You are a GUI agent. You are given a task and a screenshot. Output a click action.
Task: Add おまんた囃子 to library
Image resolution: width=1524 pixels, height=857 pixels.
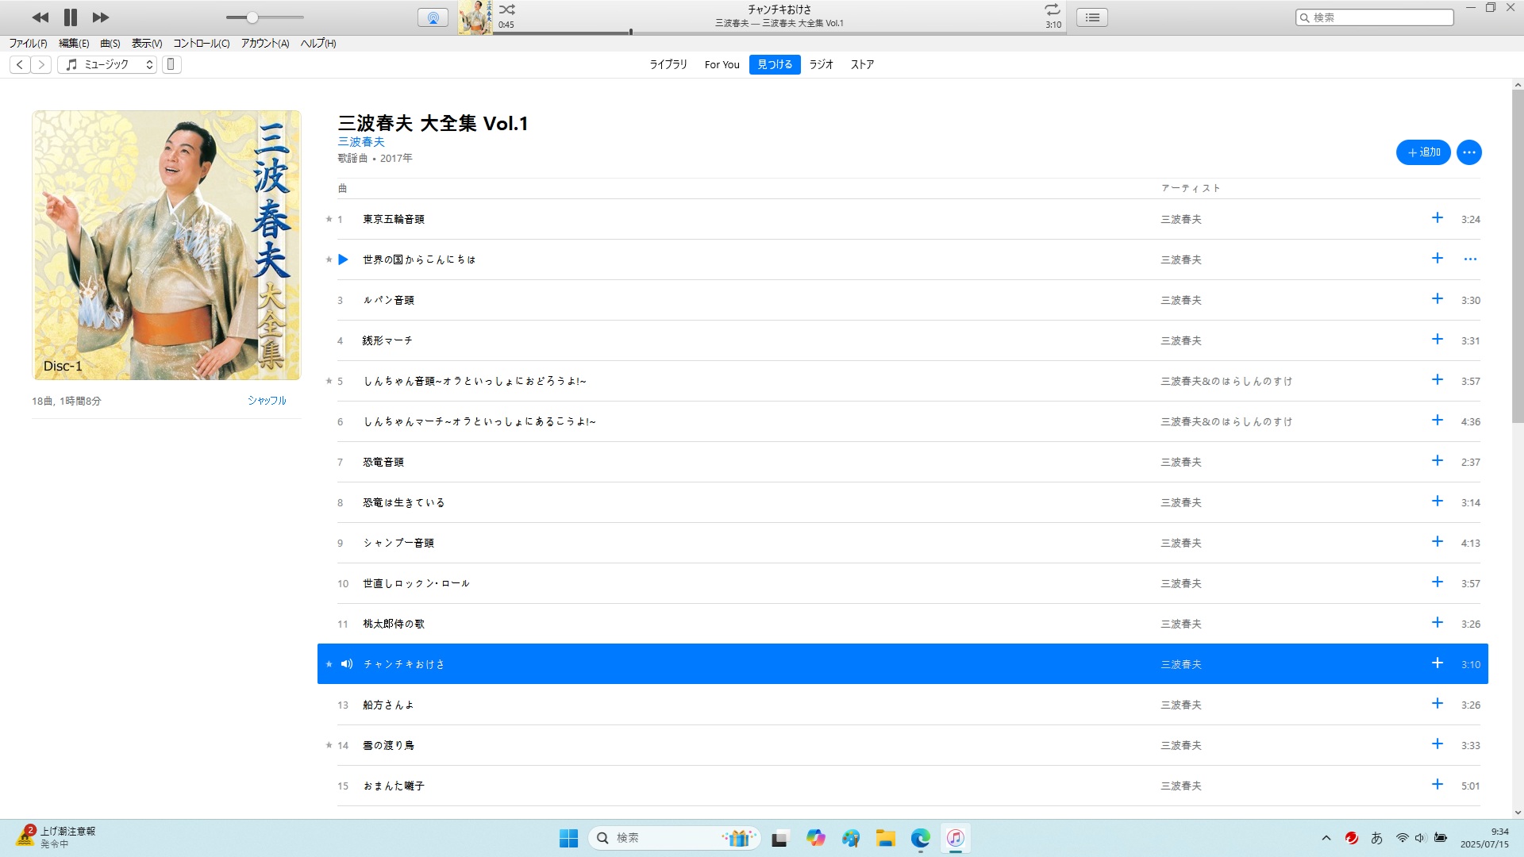1437,785
